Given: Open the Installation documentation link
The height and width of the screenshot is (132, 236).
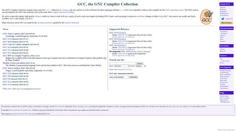Looking at the screenshot, I should pyautogui.click(x=224, y=32).
